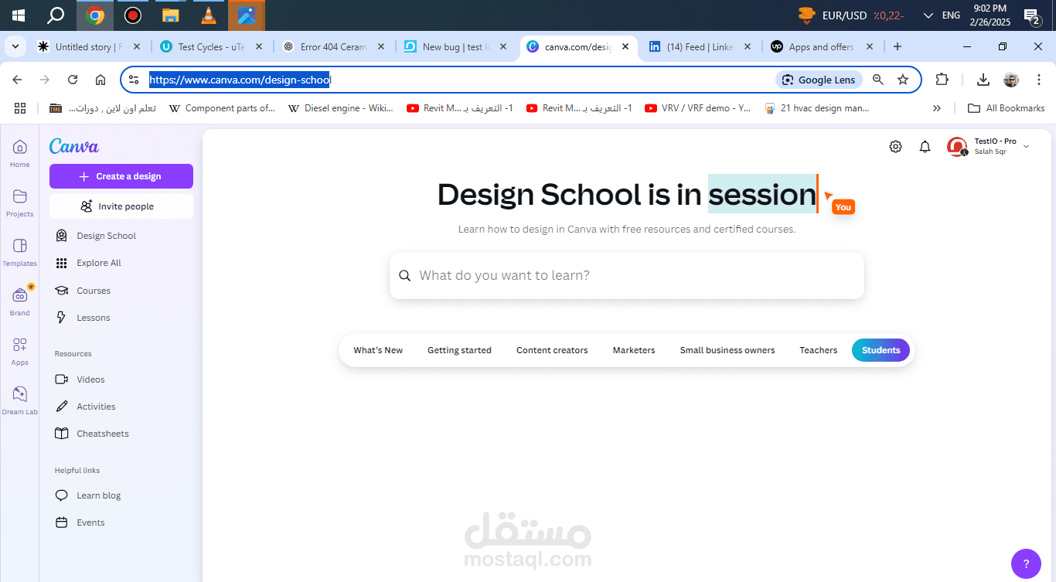Switch to the Error 404 Ceram tab
Image resolution: width=1056 pixels, height=582 pixels.
tap(334, 46)
